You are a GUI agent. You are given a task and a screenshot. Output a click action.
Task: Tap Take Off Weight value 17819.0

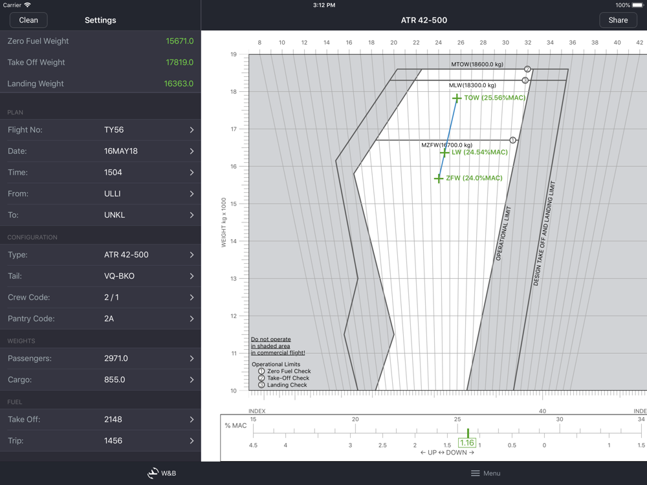point(179,62)
